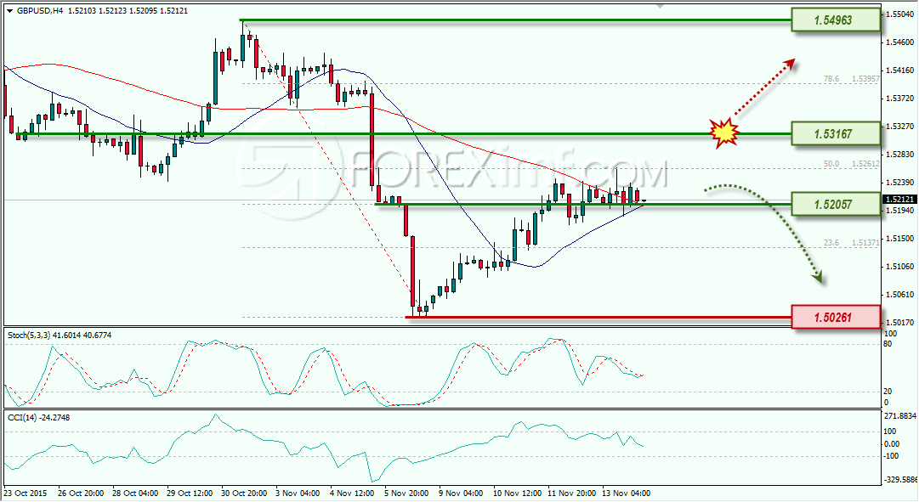This screenshot has width=919, height=502.
Task: Click the 1.55040 price on the axis
Action: (x=899, y=14)
